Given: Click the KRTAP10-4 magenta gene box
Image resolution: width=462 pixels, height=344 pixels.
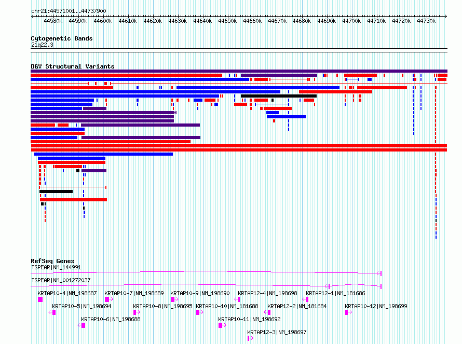Looking at the screenshot, I should 40,299.
